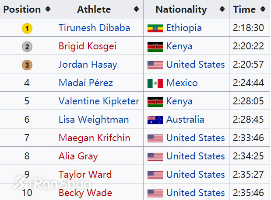Click the US flag in Jordan Hasay's row

(x=155, y=65)
